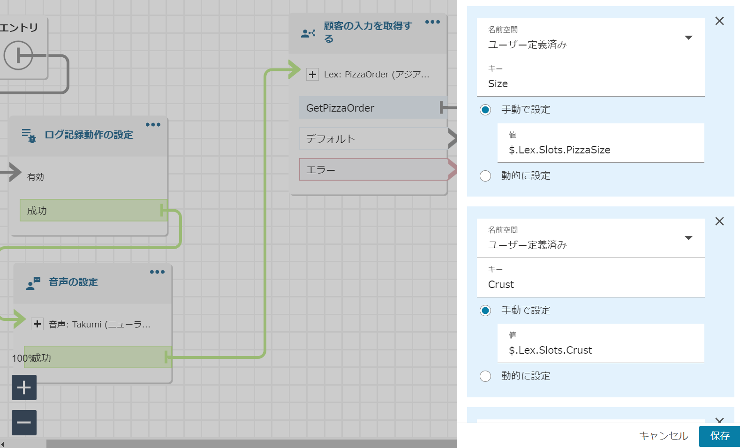The width and height of the screenshot is (740, 448).
Task: Click the 保存 save button
Action: [x=719, y=436]
